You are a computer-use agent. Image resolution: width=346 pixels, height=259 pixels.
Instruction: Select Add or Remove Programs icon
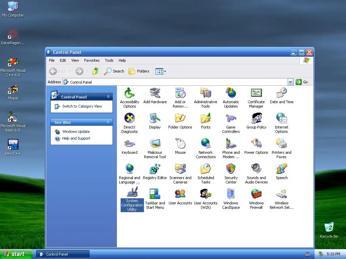click(x=180, y=98)
